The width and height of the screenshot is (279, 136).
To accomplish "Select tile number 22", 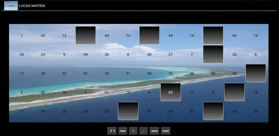I will point(64,73).
